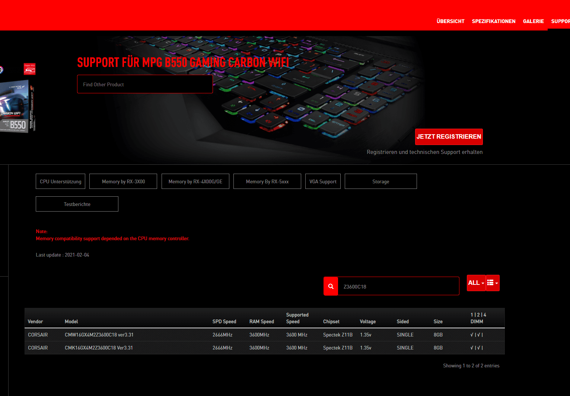Select the SUPPORT navigation tab

[560, 21]
